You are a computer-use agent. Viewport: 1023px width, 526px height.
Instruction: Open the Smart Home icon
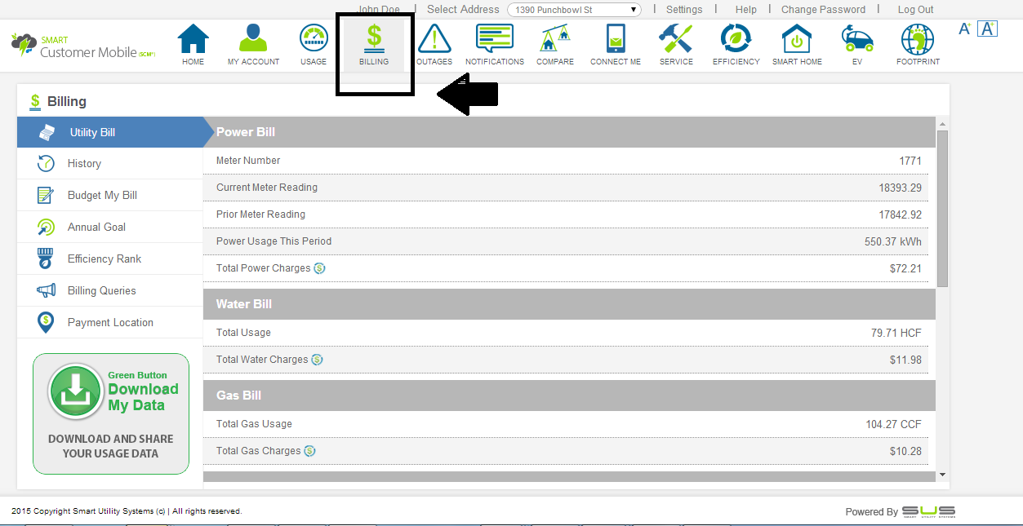click(x=796, y=44)
